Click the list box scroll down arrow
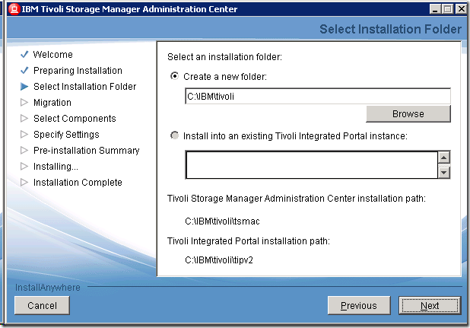 (x=444, y=172)
